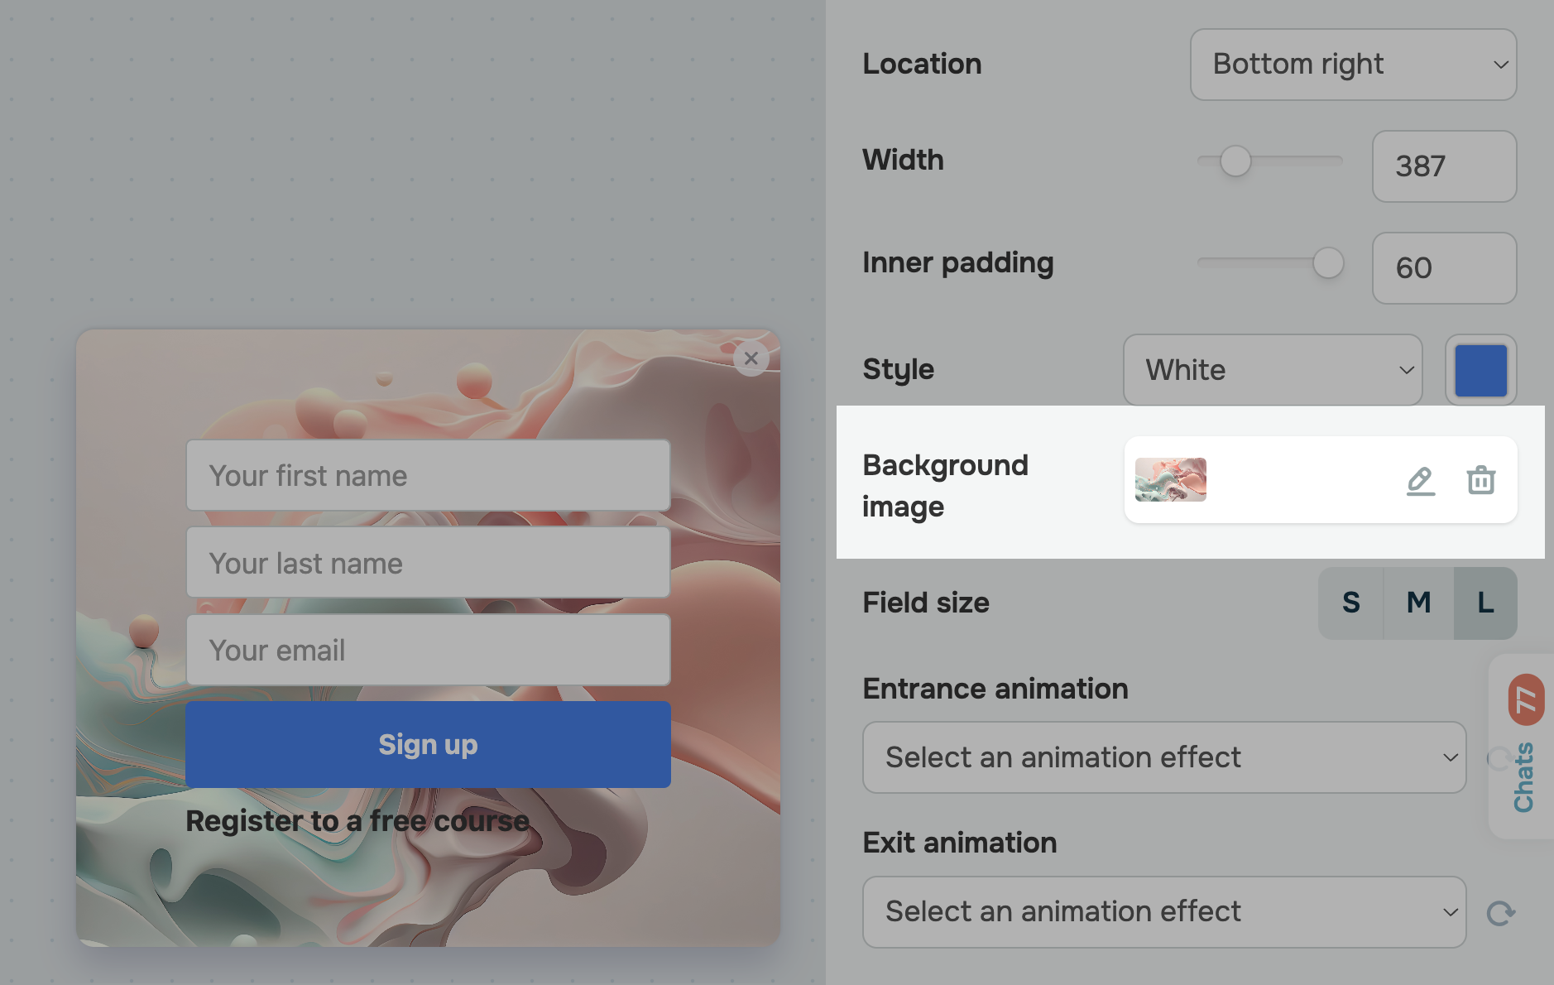The height and width of the screenshot is (985, 1554).
Task: Click the blue style color swatch
Action: (x=1480, y=370)
